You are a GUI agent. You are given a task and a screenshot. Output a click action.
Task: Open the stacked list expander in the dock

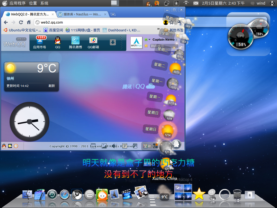[152, 200]
